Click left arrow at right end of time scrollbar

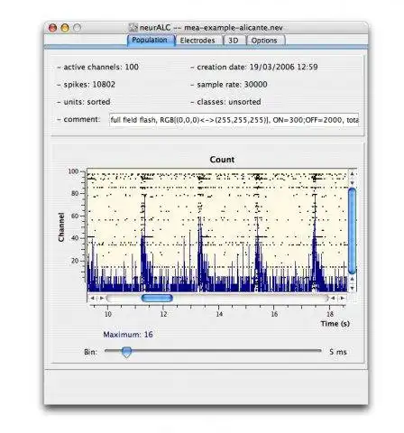tap(333, 298)
